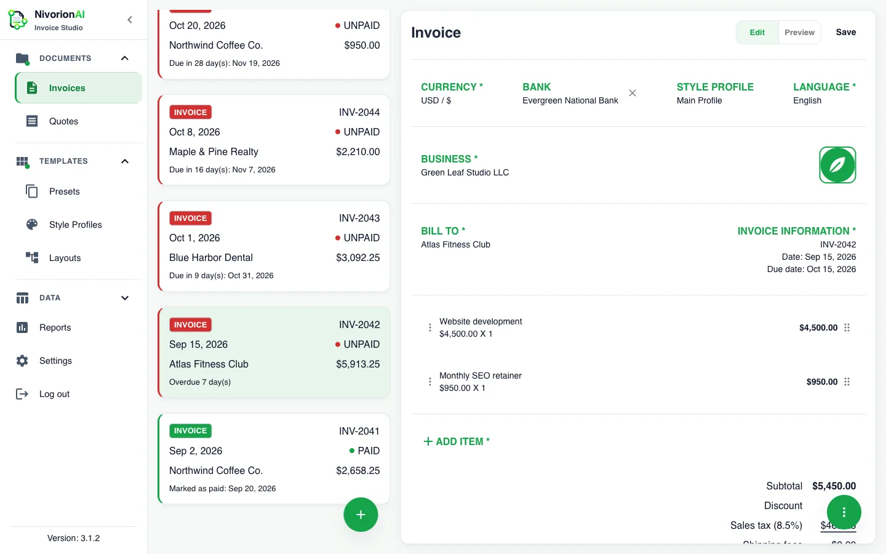Select the Oct 20 Northwind Coffee invoice card
Image resolution: width=886 pixels, height=554 pixels.
pos(274,44)
